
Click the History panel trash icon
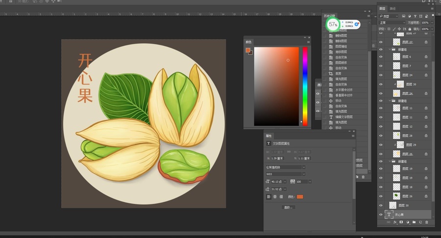[363, 177]
